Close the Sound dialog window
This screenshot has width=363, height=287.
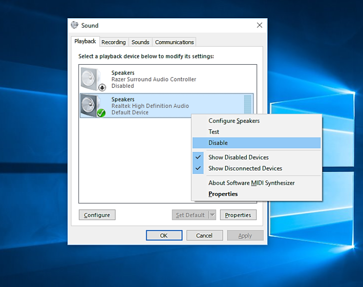tap(259, 25)
